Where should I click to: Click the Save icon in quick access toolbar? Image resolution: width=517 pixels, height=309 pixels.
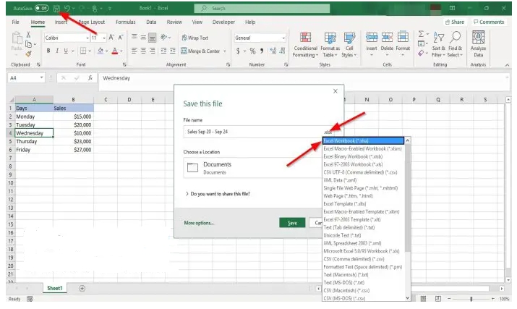coord(56,8)
